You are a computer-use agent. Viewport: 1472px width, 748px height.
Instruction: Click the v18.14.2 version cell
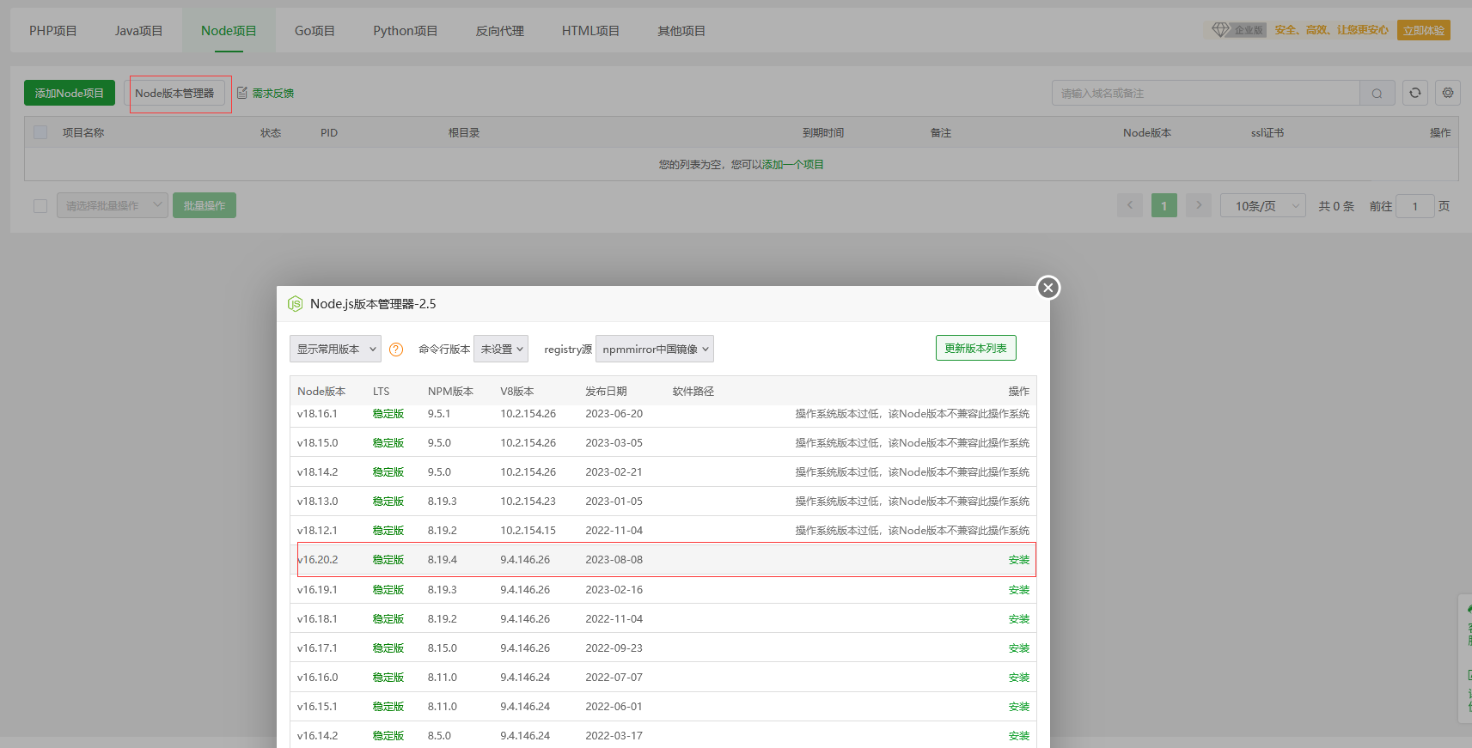point(318,472)
